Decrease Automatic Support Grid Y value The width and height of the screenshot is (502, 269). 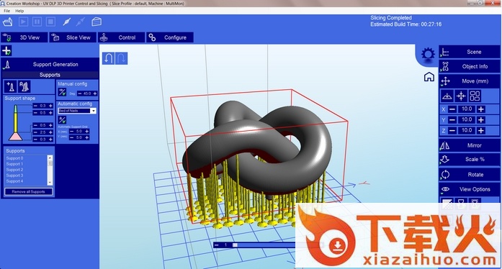click(72, 137)
